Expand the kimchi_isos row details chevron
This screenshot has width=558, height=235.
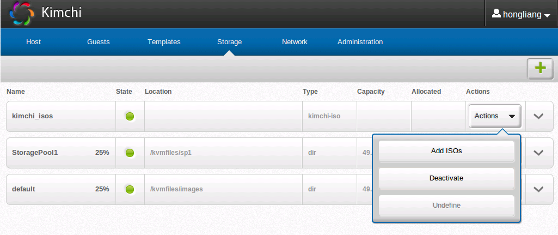[538, 116]
